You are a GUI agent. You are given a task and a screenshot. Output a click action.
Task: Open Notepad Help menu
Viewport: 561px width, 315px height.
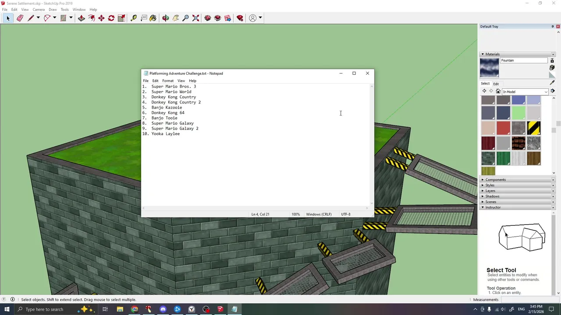(192, 81)
